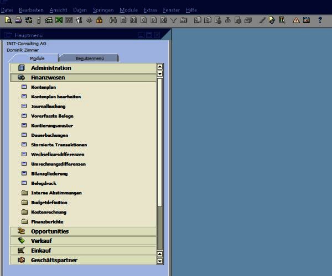Click the binoculars find icon

(113, 20)
